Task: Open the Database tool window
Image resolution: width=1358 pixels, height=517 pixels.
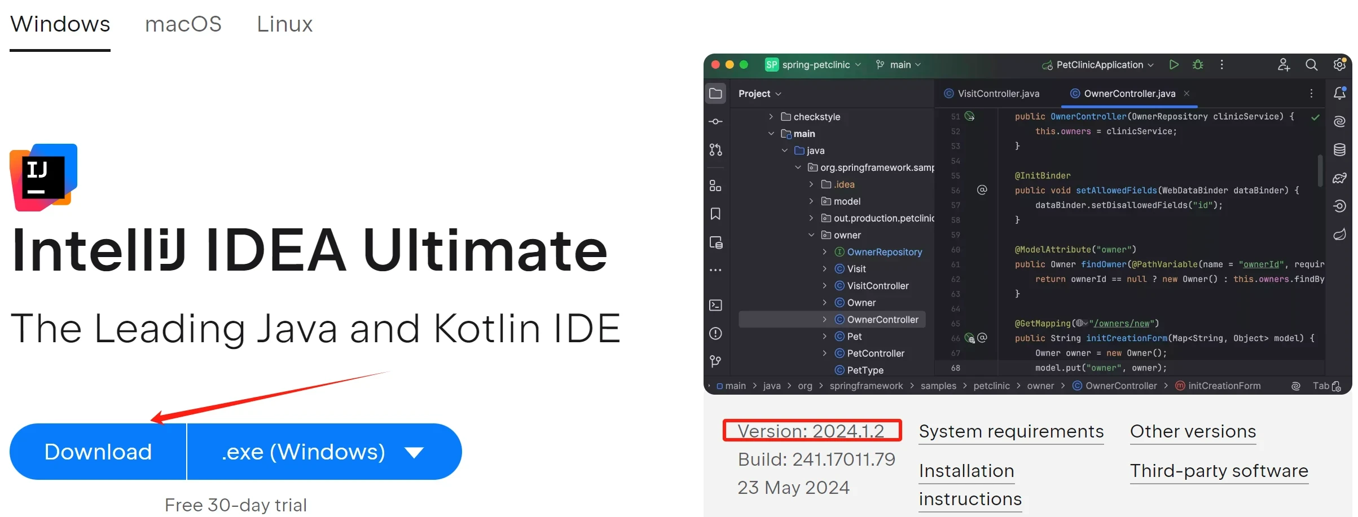Action: [x=1339, y=149]
